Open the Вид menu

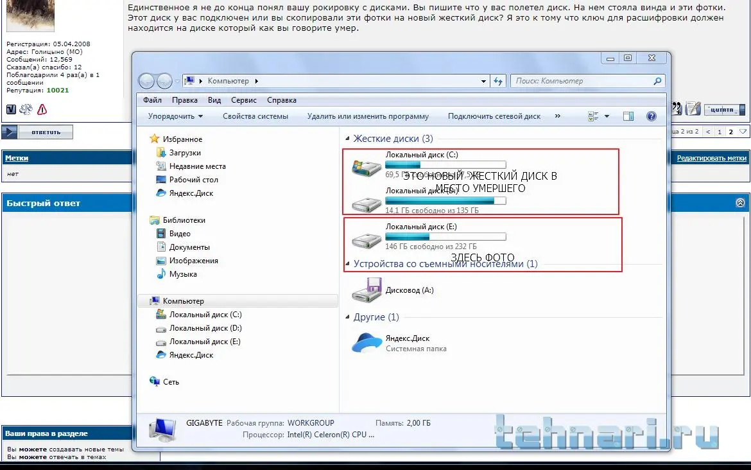214,100
